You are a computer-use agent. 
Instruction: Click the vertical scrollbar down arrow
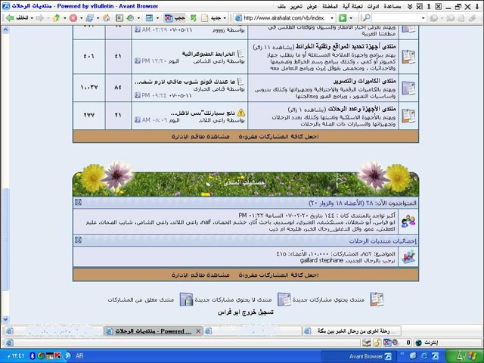pos(5,319)
